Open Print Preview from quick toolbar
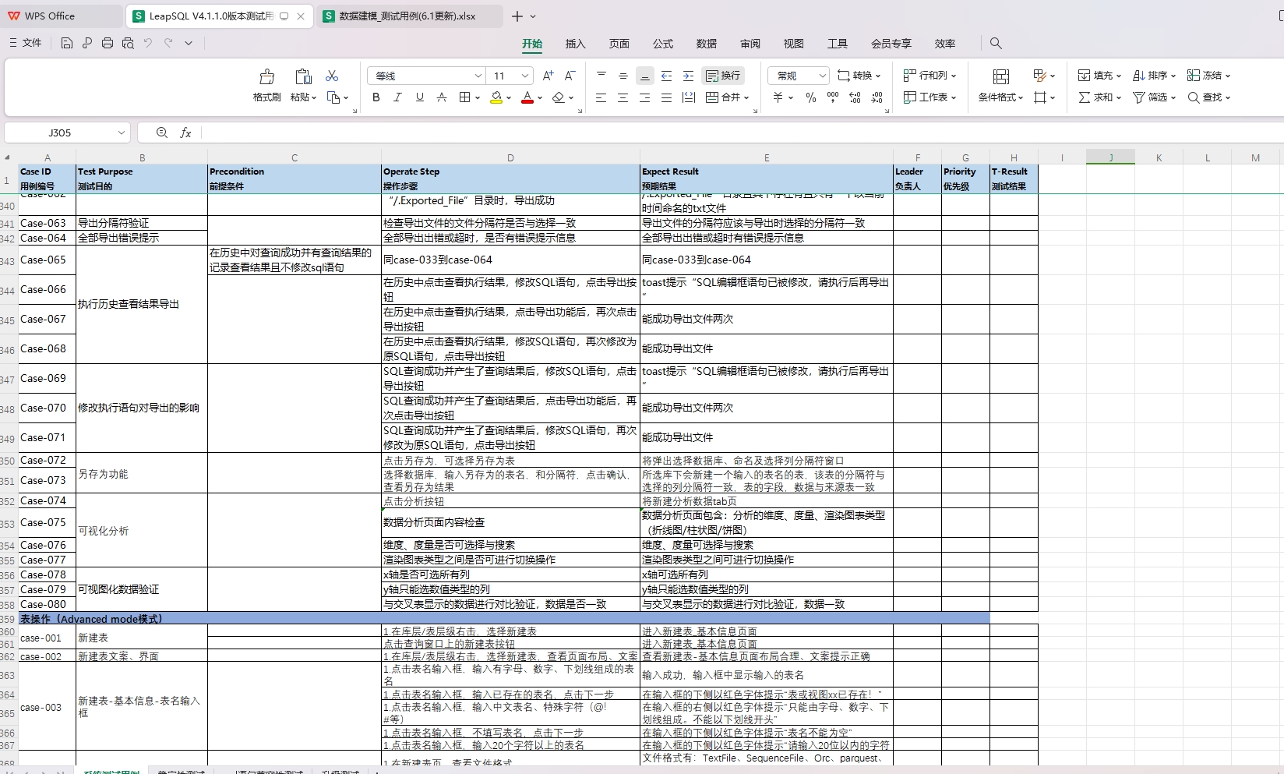1284x774 pixels. pyautogui.click(x=128, y=43)
